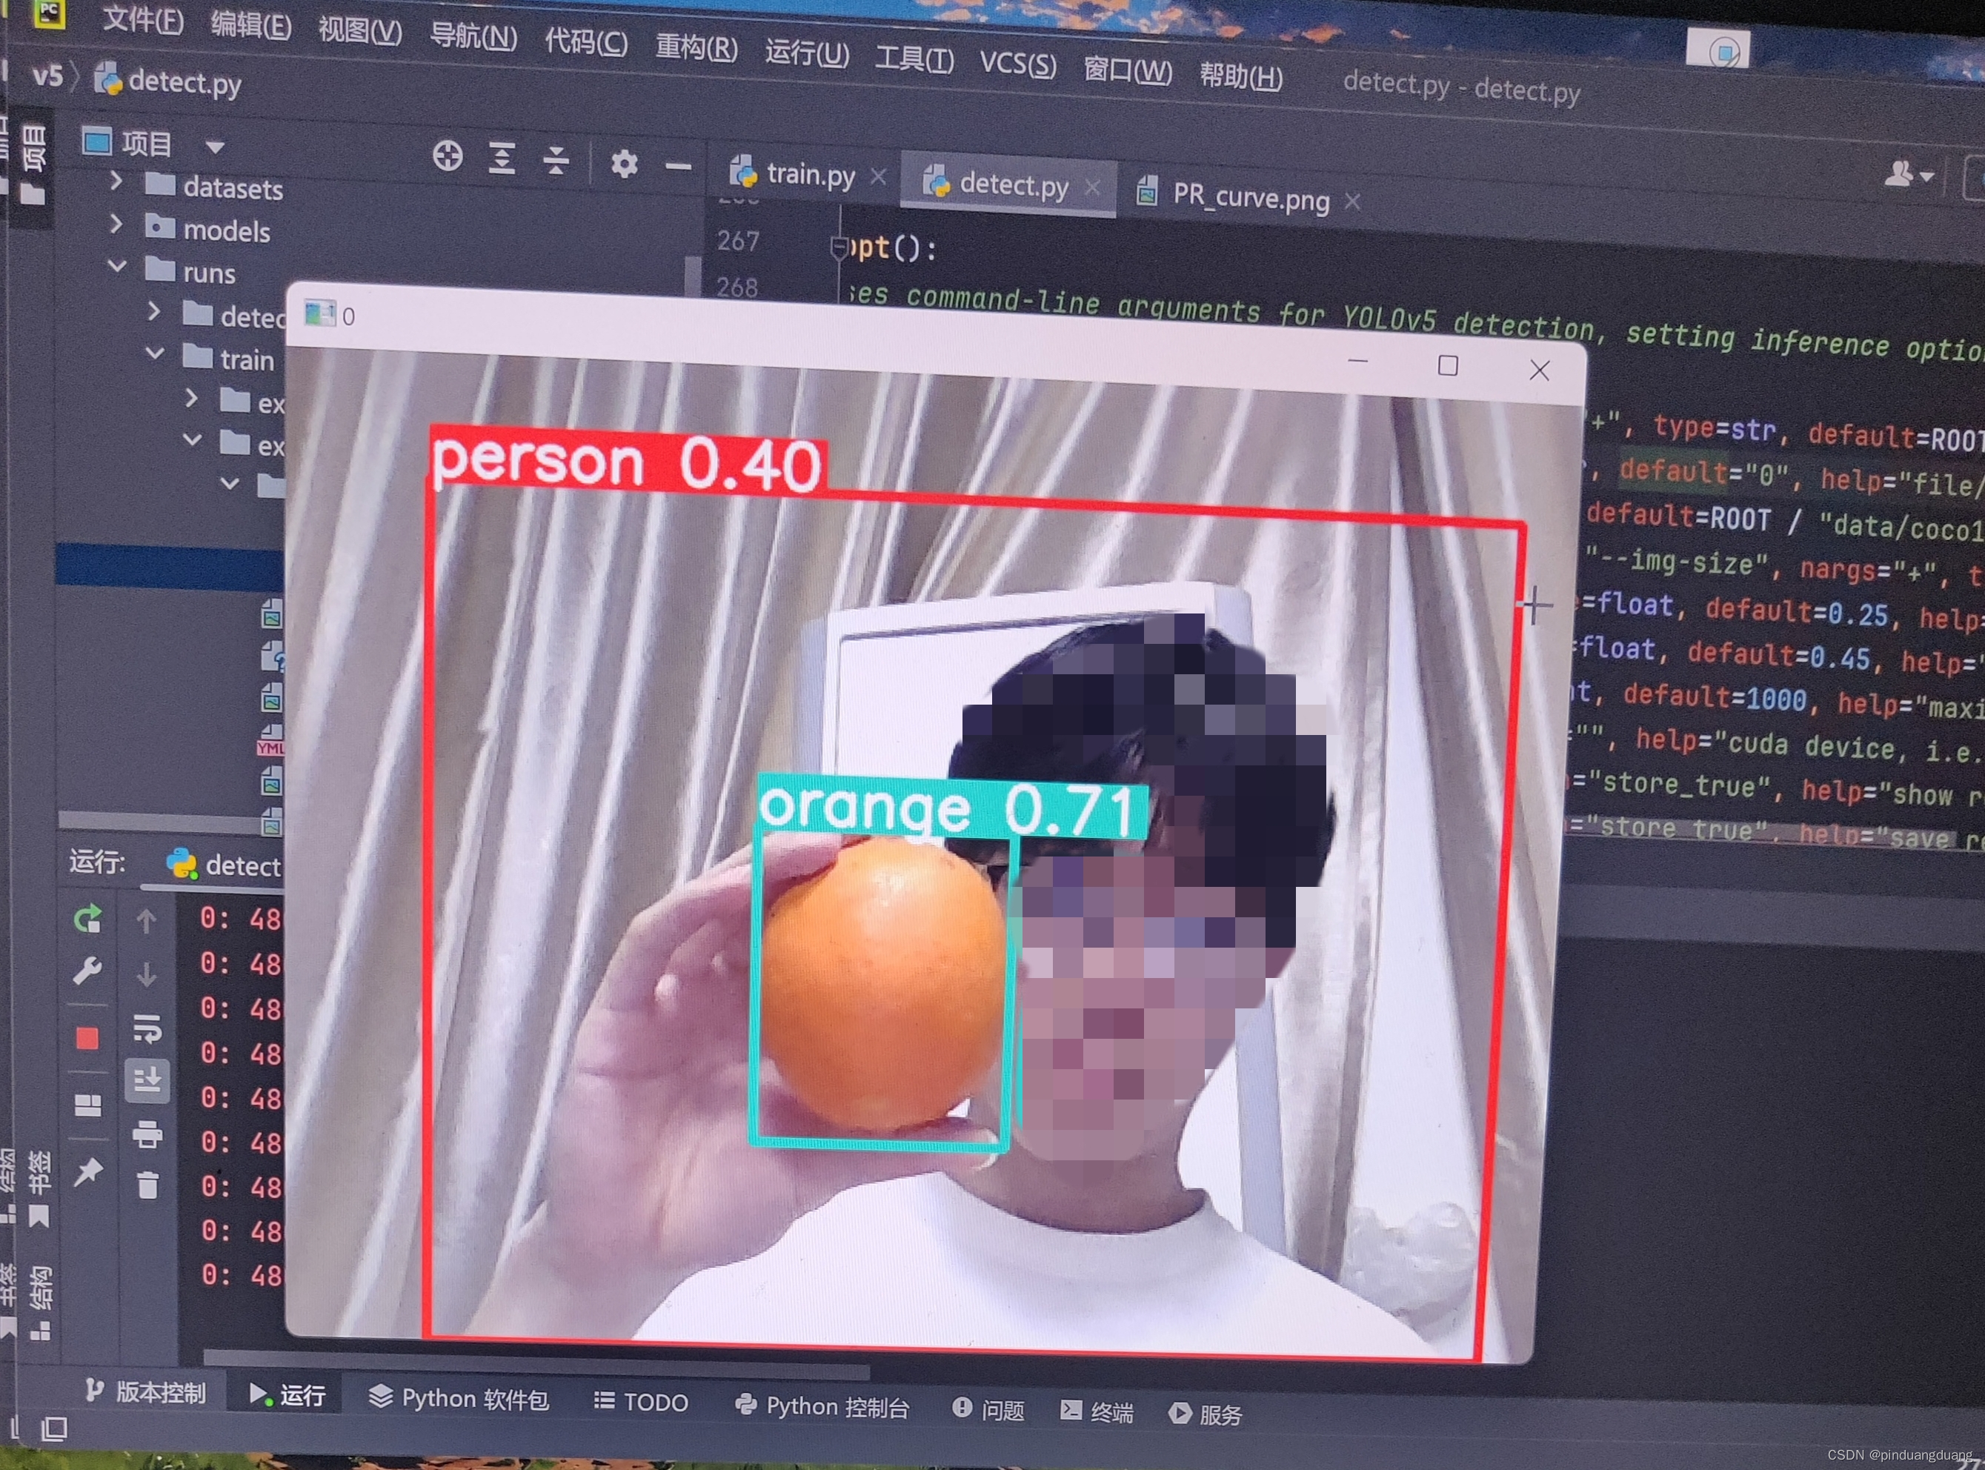
Task: Click the trash Clear All icon
Action: point(147,1185)
